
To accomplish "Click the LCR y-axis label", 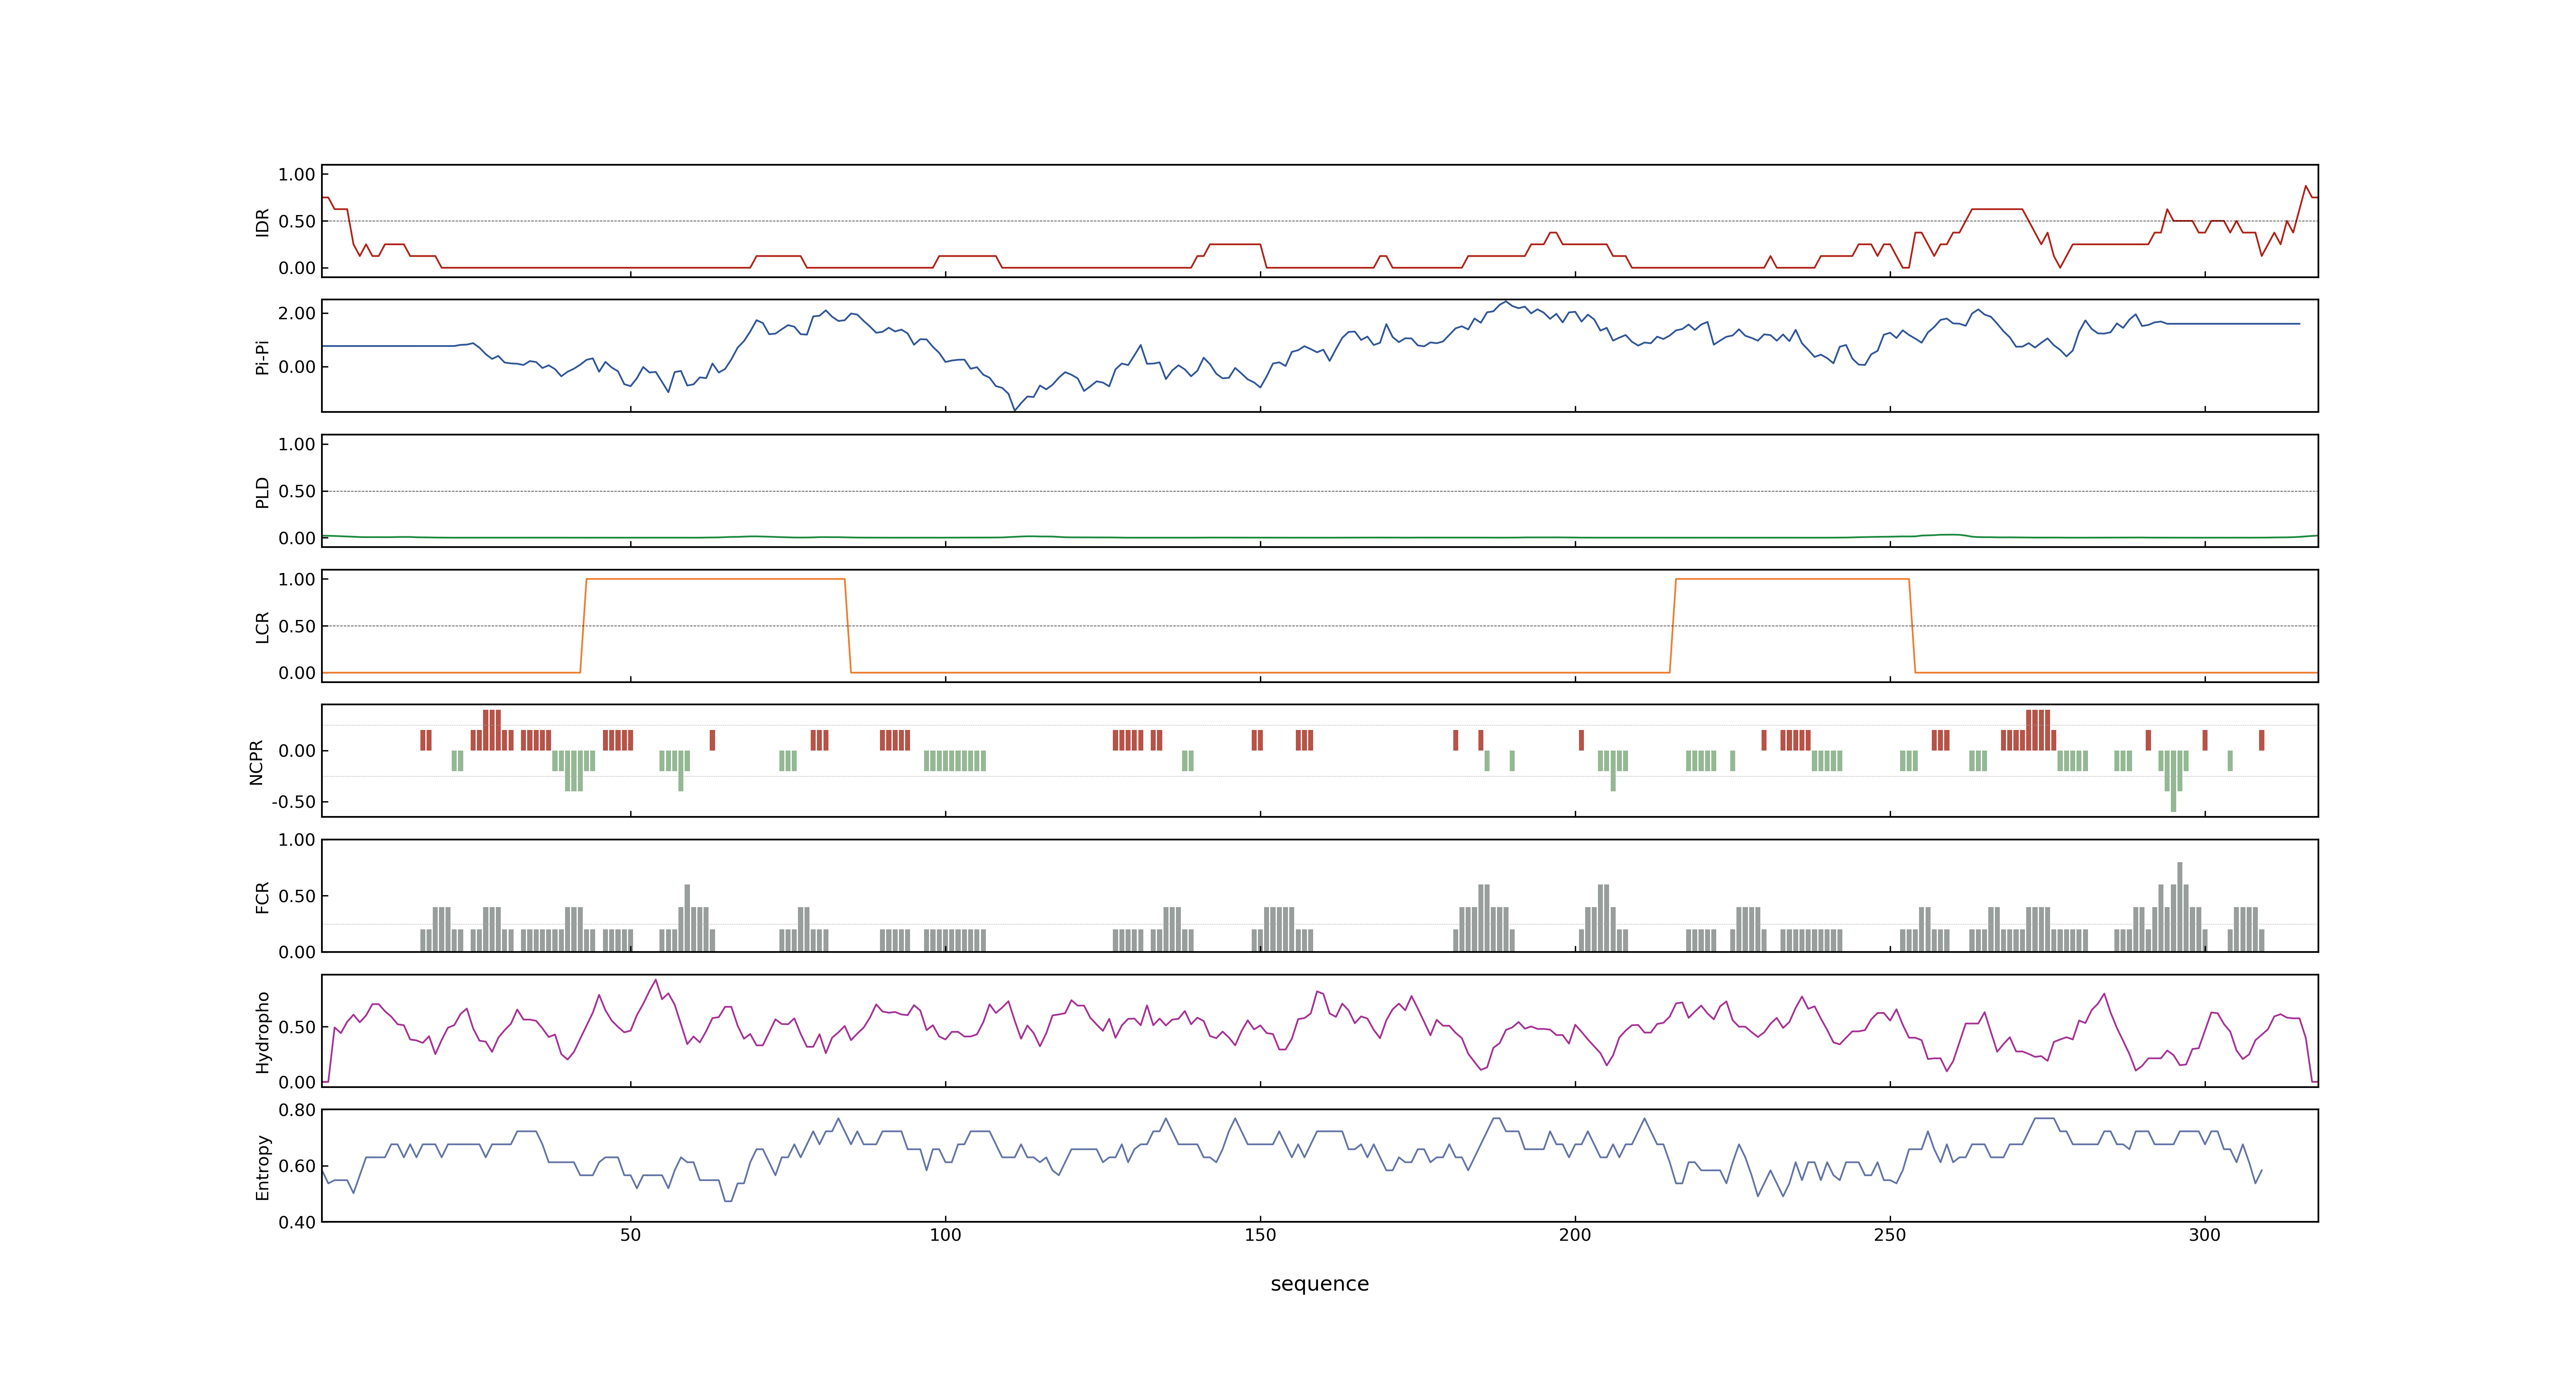I will pos(263,627).
